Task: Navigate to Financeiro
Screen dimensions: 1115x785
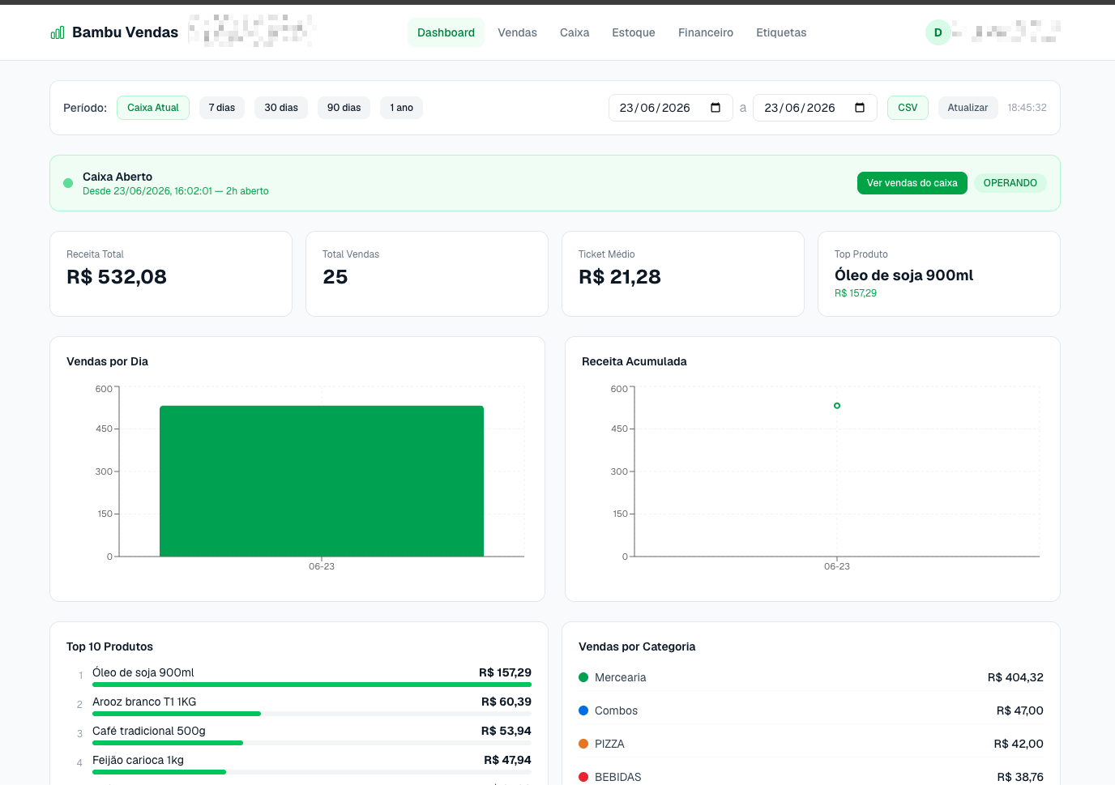Action: pyautogui.click(x=706, y=32)
